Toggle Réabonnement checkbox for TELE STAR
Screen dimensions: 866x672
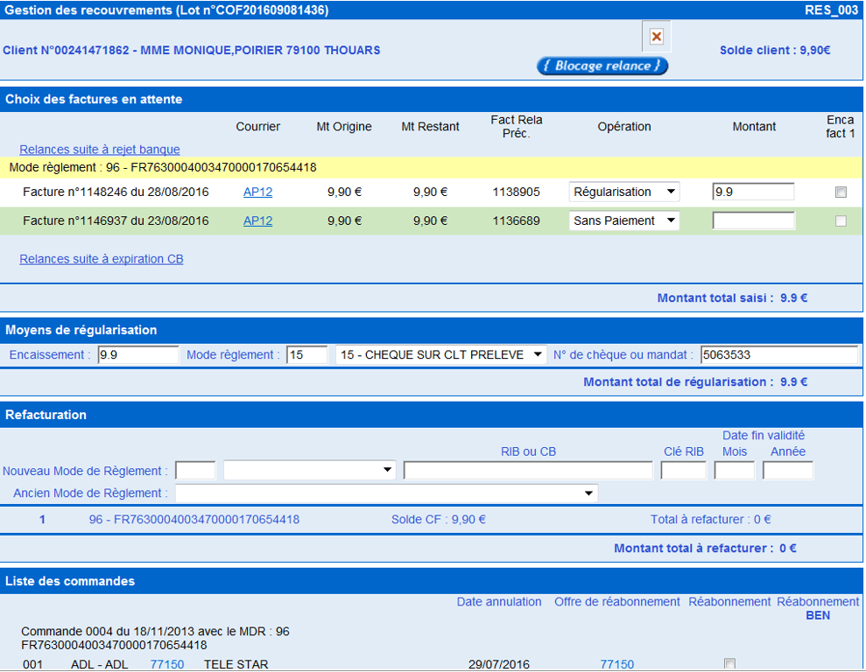point(729,664)
